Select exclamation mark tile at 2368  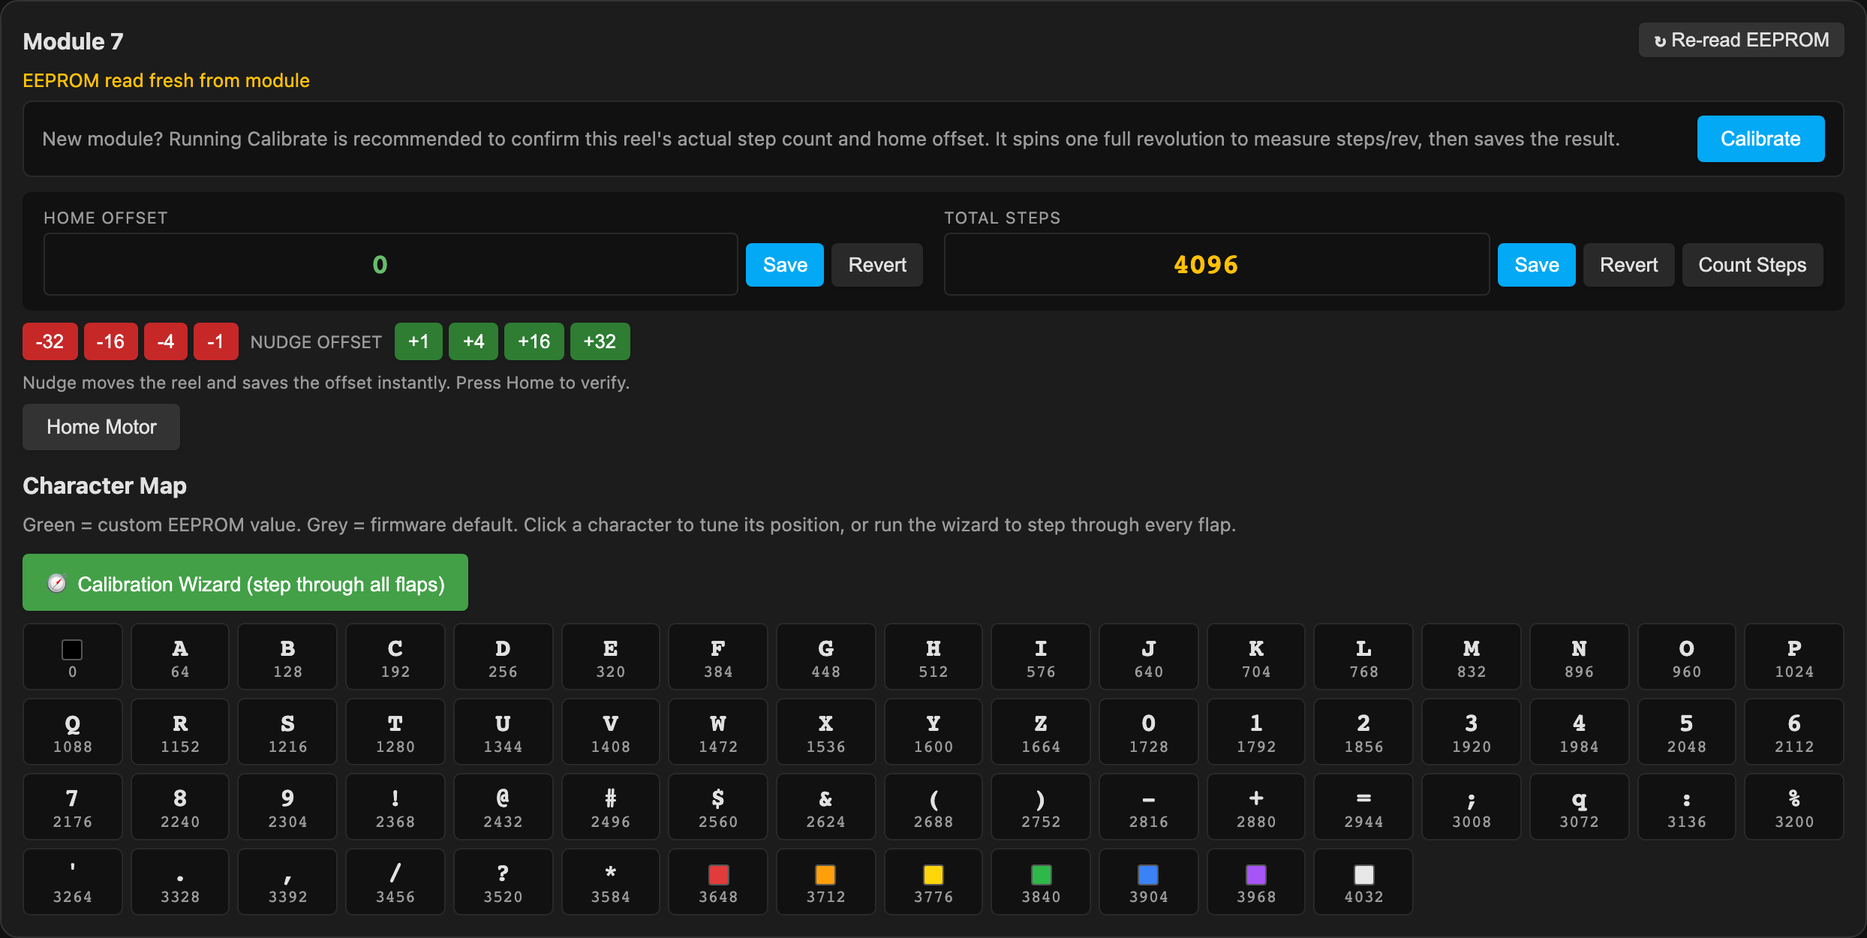coord(395,807)
